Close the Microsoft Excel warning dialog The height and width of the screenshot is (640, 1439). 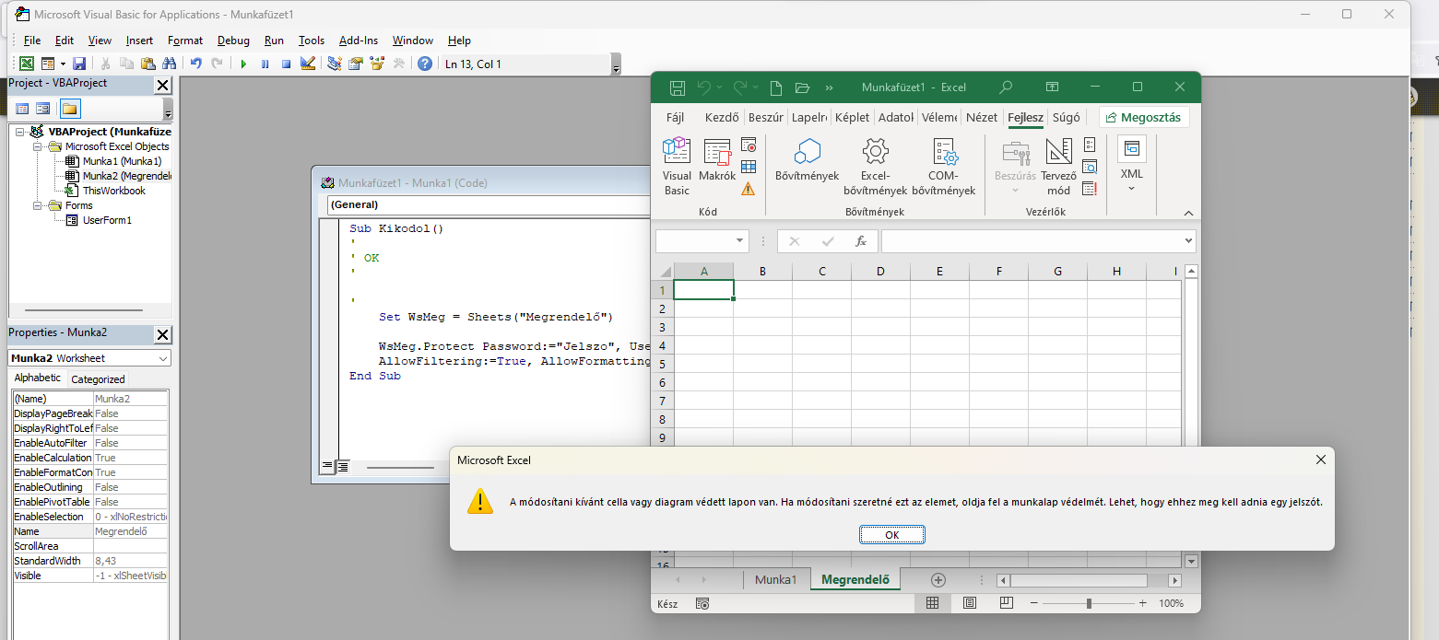pos(1321,460)
